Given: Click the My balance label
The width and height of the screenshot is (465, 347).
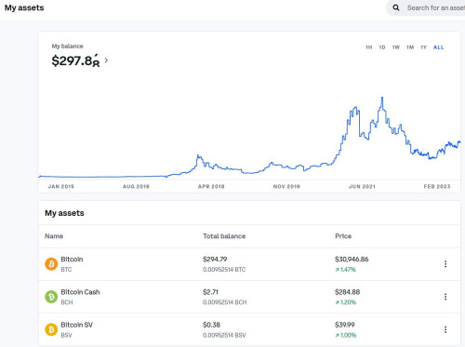Looking at the screenshot, I should [67, 47].
